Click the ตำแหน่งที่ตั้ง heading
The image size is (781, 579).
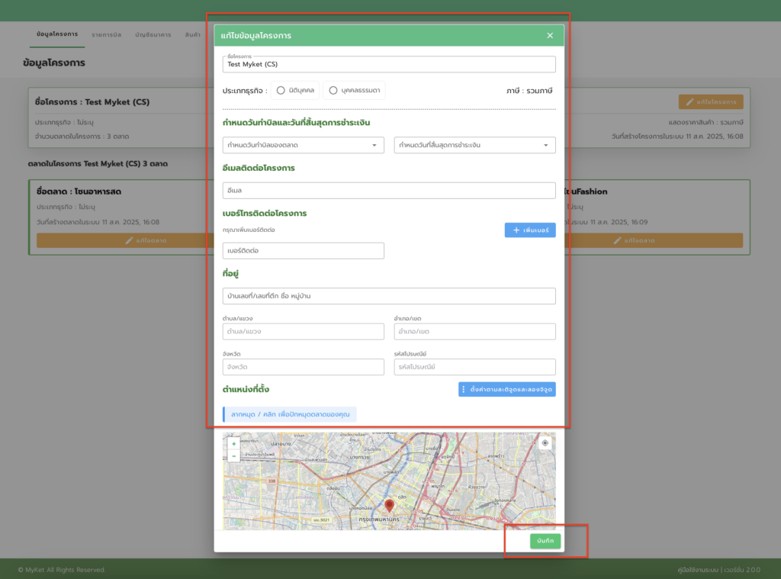246,389
